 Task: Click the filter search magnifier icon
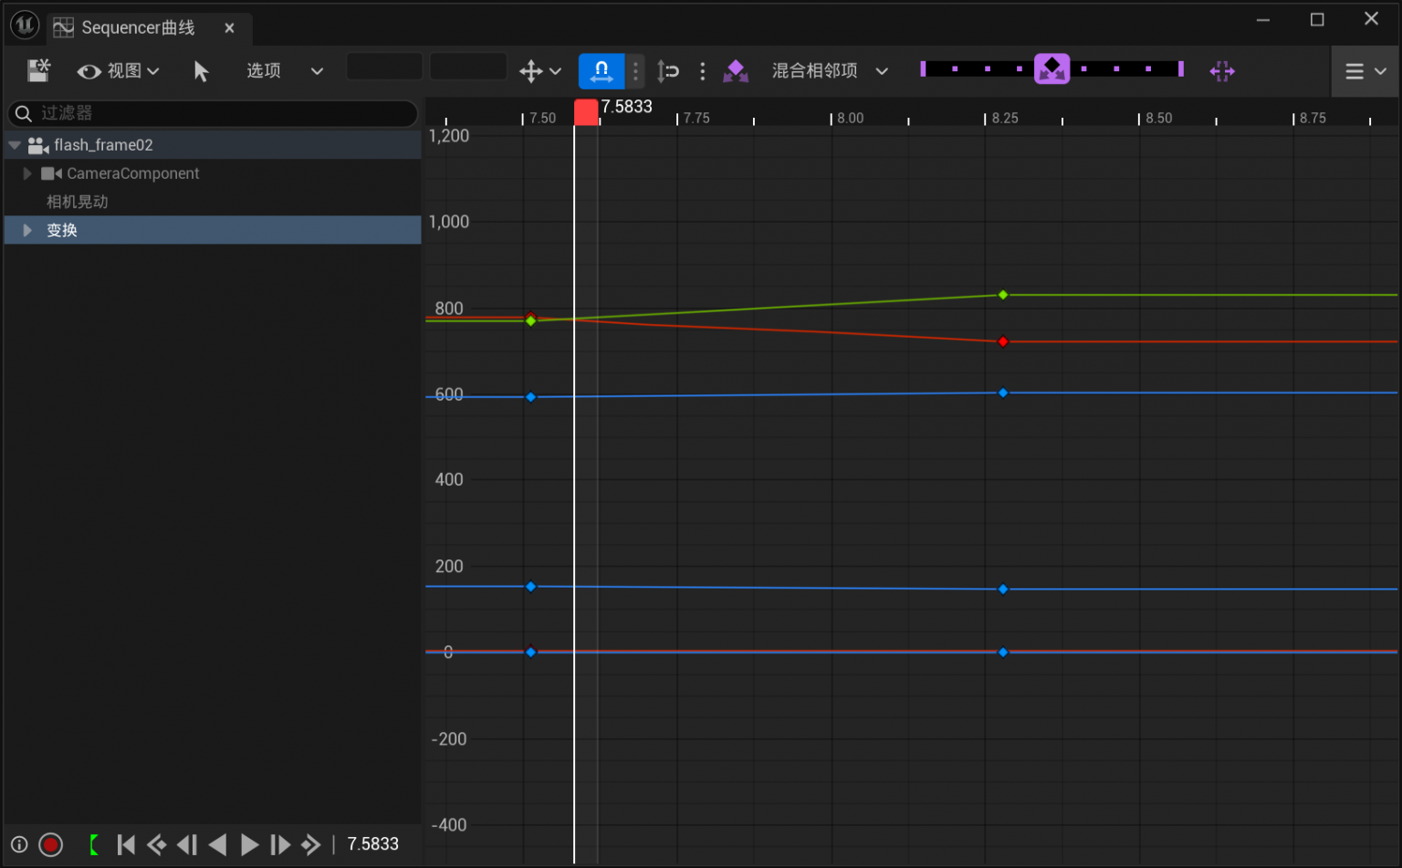pyautogui.click(x=23, y=113)
